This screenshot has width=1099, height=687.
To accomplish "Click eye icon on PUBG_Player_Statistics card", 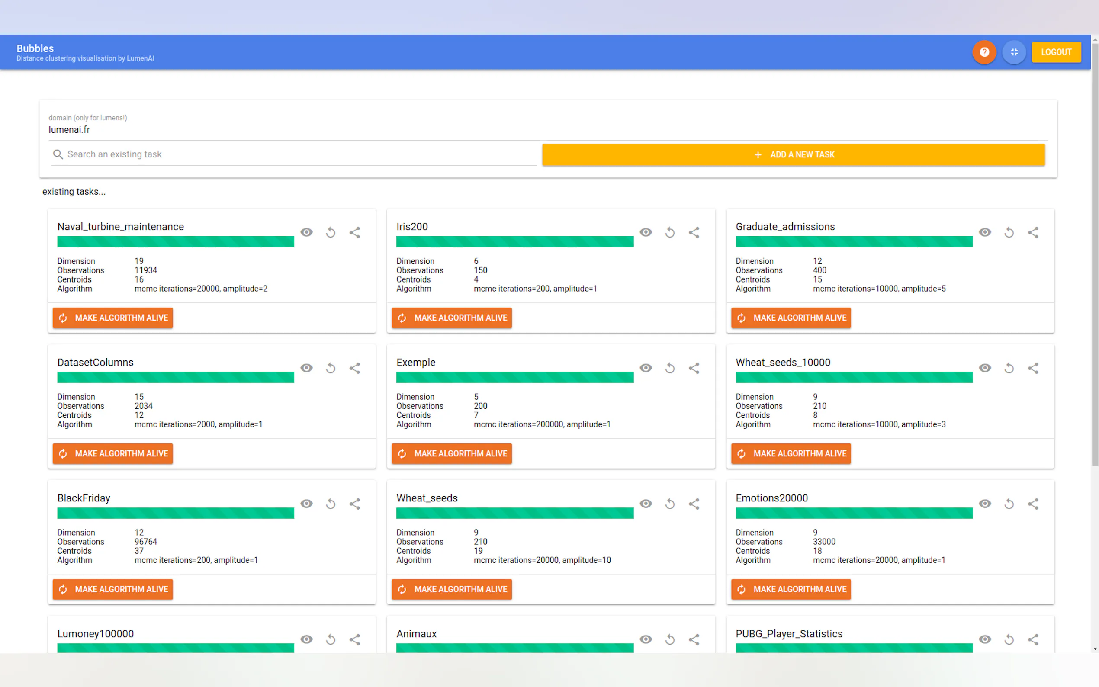I will coord(984,639).
